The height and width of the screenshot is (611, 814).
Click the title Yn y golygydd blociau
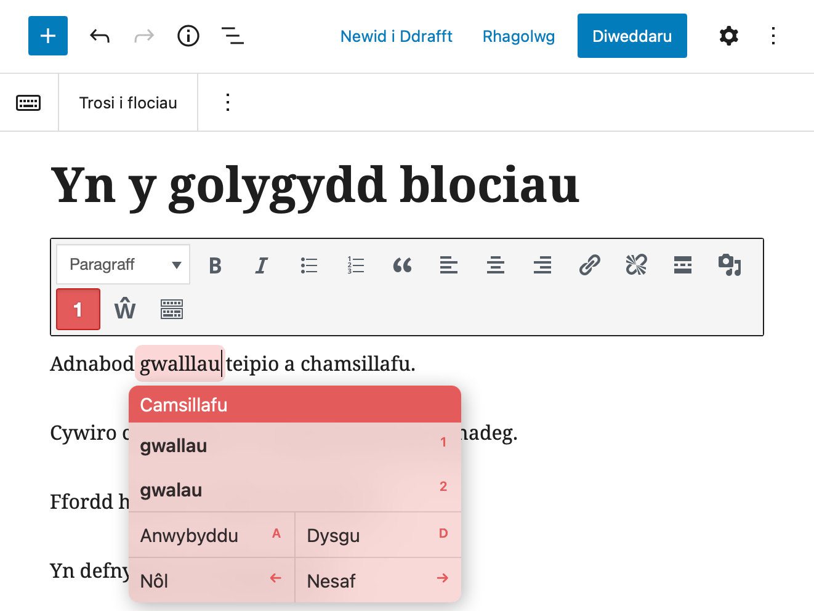315,185
